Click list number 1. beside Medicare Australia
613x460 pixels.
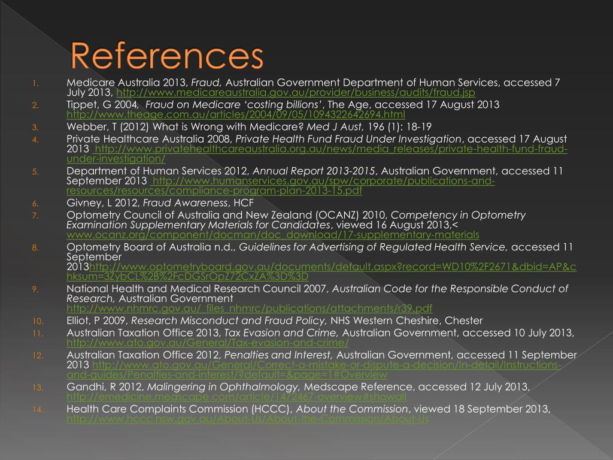35,83
